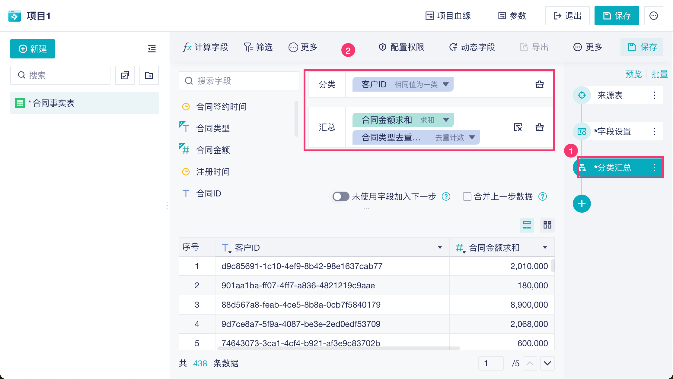Screen dimensions: 673x379
Task: Click the 预览 link
Action: [633, 74]
